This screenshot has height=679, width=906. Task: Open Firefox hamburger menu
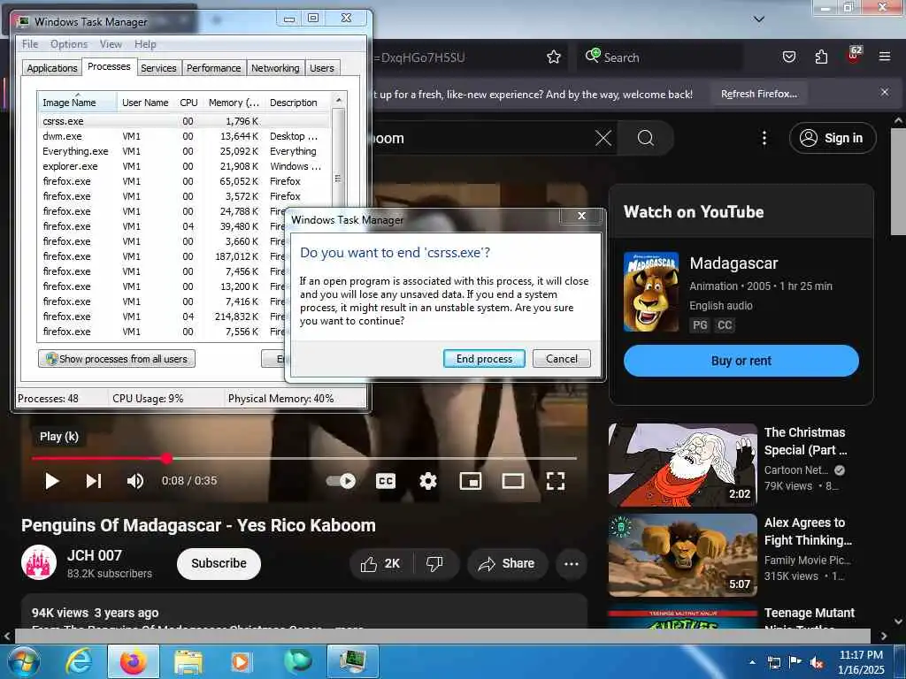point(885,57)
